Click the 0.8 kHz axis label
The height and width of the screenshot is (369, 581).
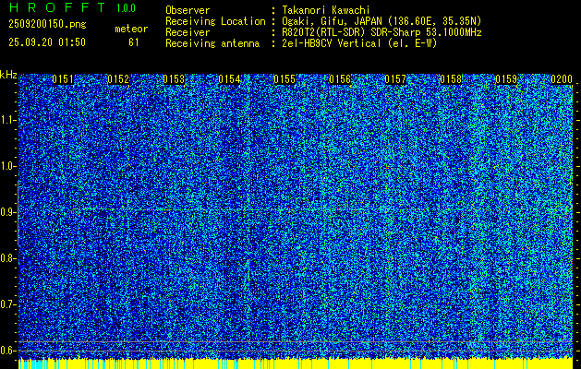tap(6, 258)
